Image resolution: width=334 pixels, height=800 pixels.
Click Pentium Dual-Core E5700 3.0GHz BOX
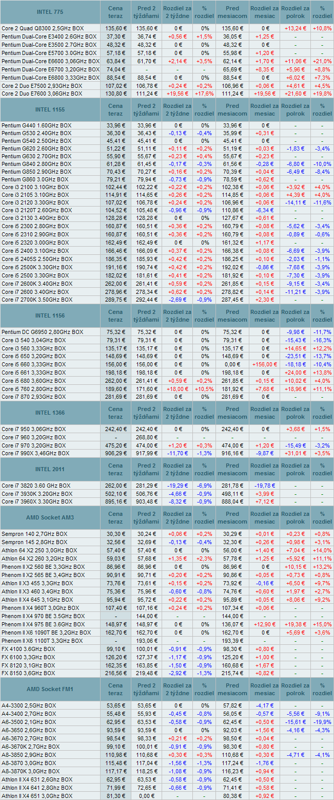coord(49,53)
